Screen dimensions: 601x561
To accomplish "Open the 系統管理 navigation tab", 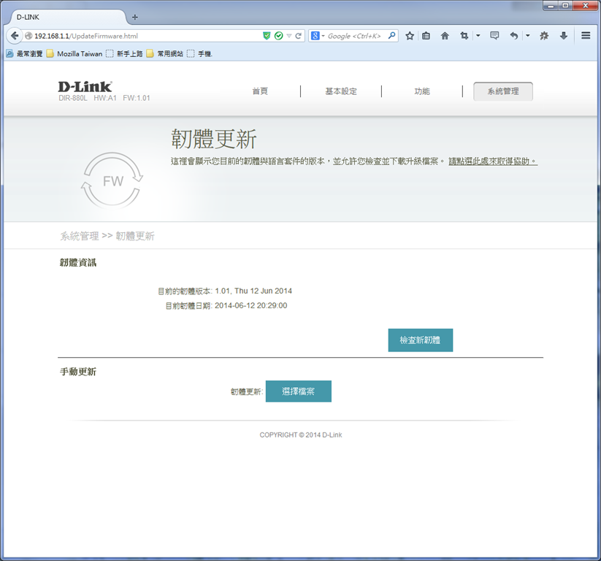I will pyautogui.click(x=503, y=91).
